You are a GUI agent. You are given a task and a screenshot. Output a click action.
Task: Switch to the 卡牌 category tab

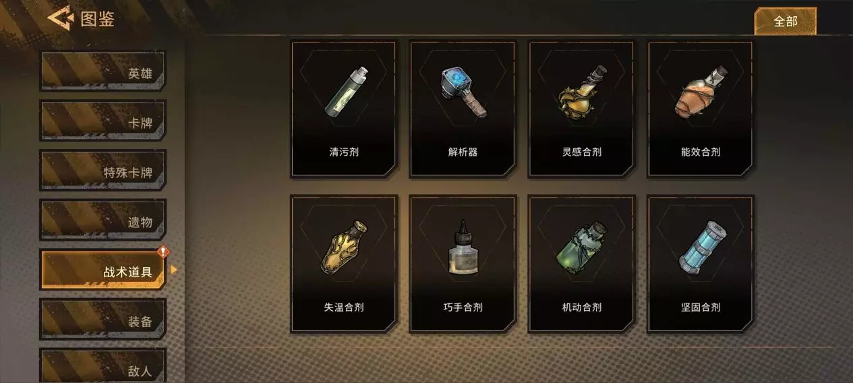[x=102, y=121]
